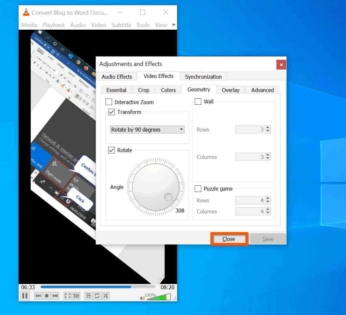Image resolution: width=346 pixels, height=315 pixels.
Task: Show the playlist view icon
Action: tap(88, 295)
